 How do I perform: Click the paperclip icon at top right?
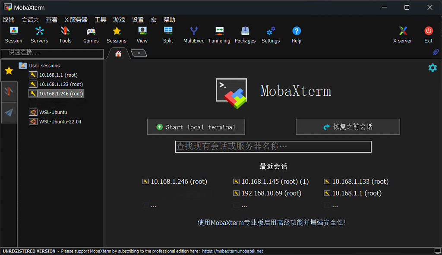coord(436,52)
